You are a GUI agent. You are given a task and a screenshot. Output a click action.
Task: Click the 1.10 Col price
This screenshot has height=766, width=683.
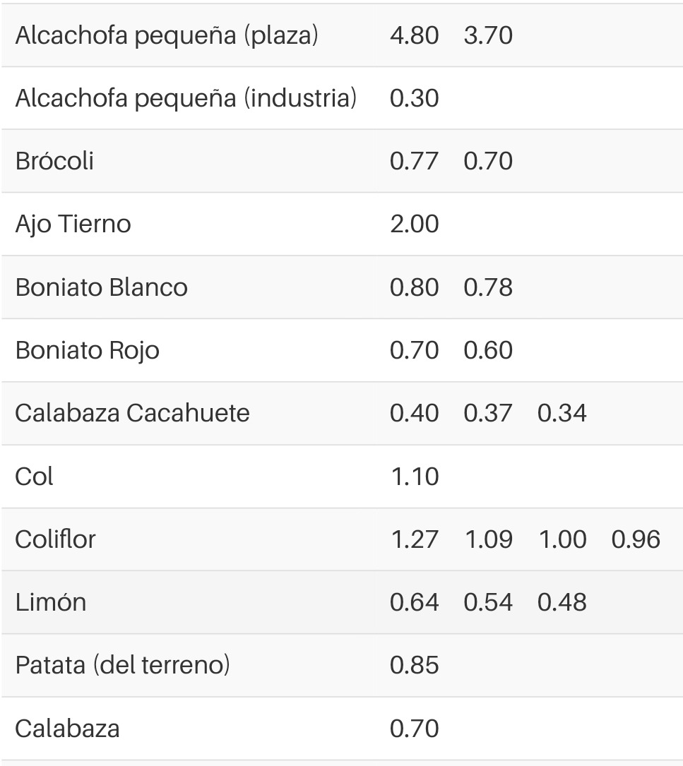(x=415, y=477)
